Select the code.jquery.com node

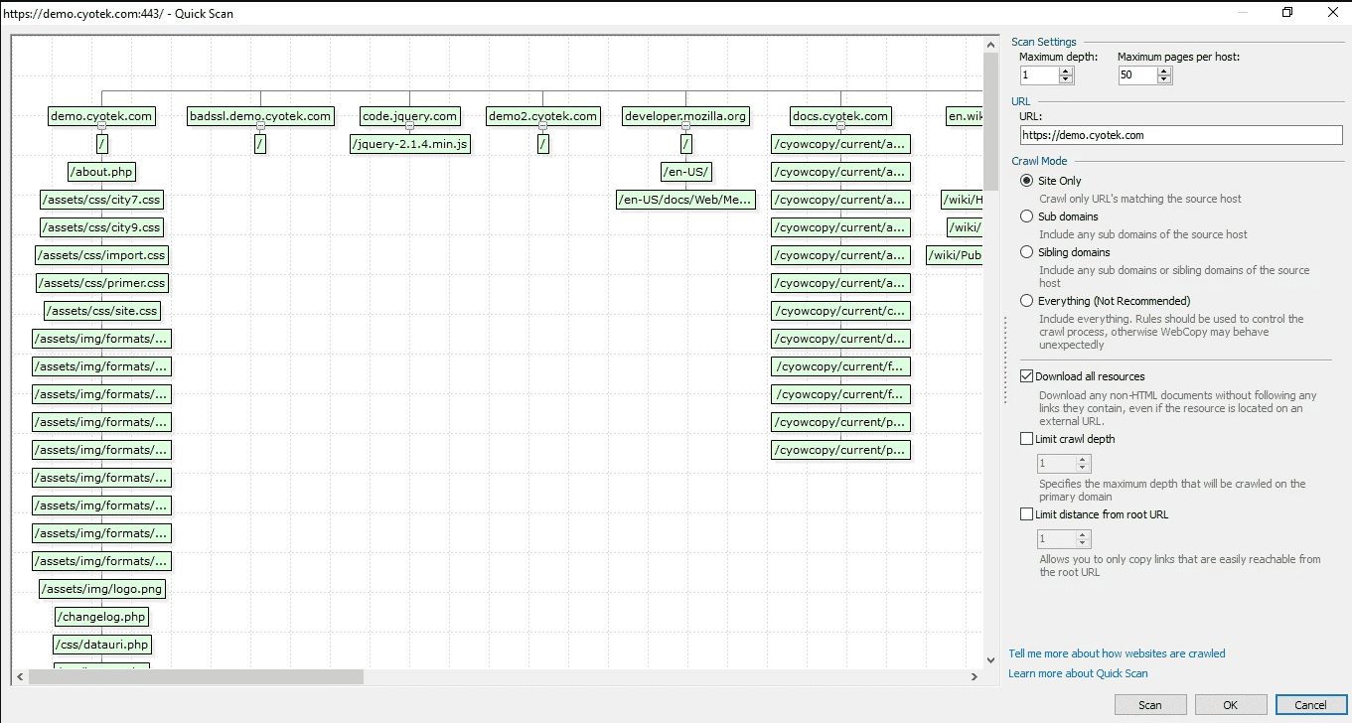coord(409,116)
